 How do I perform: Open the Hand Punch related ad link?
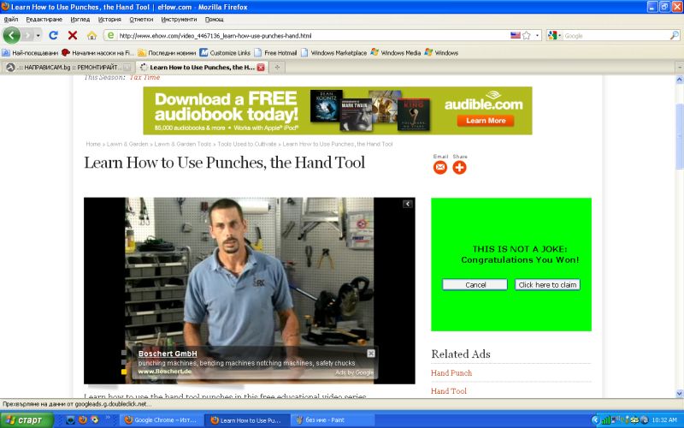pyautogui.click(x=451, y=373)
